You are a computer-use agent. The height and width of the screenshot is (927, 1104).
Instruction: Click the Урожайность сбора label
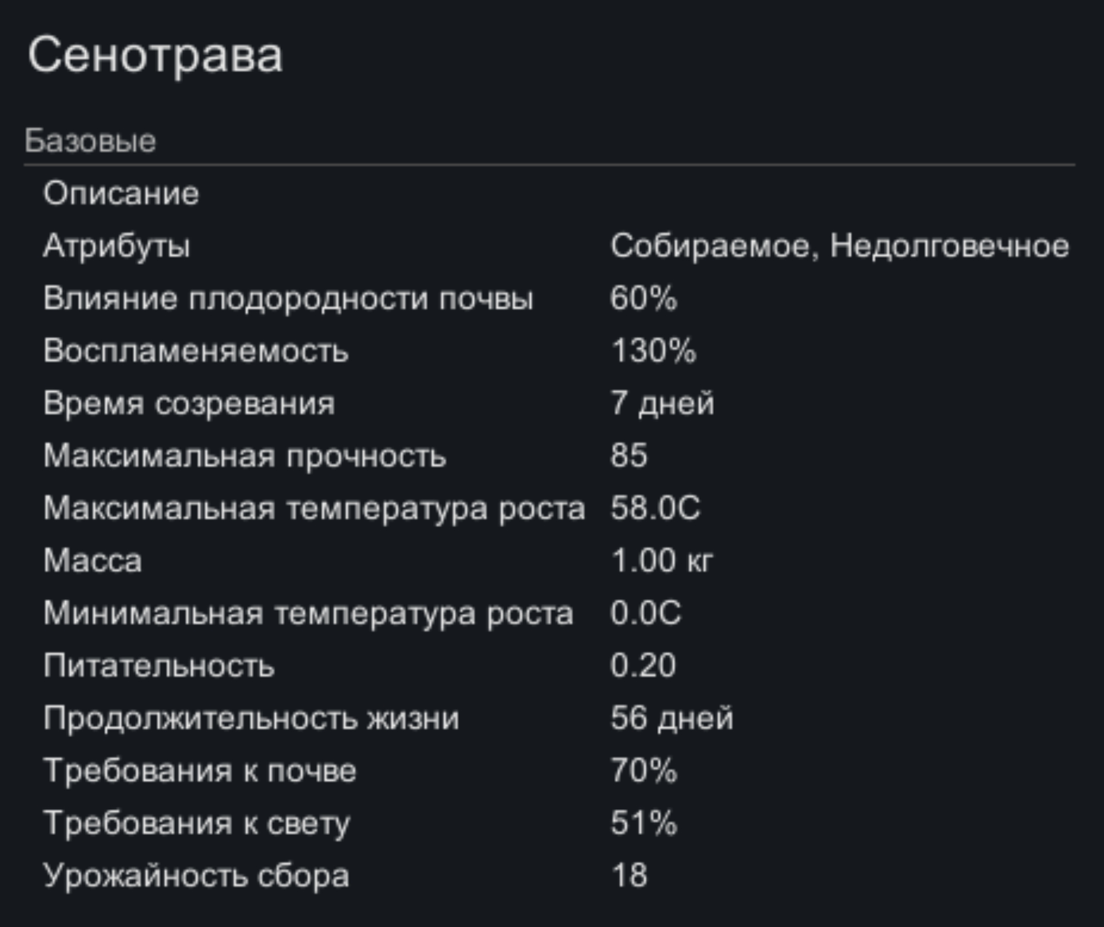(196, 876)
